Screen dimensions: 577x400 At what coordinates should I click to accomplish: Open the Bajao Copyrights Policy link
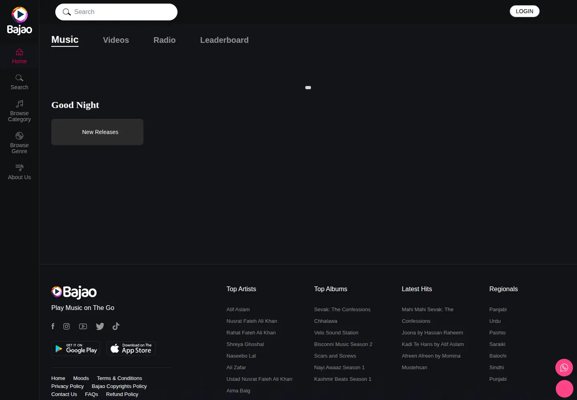tap(119, 386)
